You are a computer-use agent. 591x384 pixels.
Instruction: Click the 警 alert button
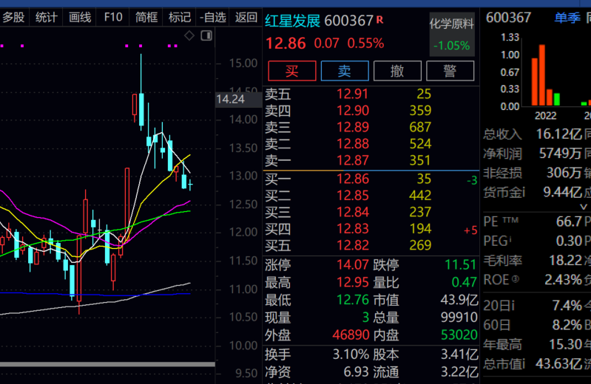450,71
